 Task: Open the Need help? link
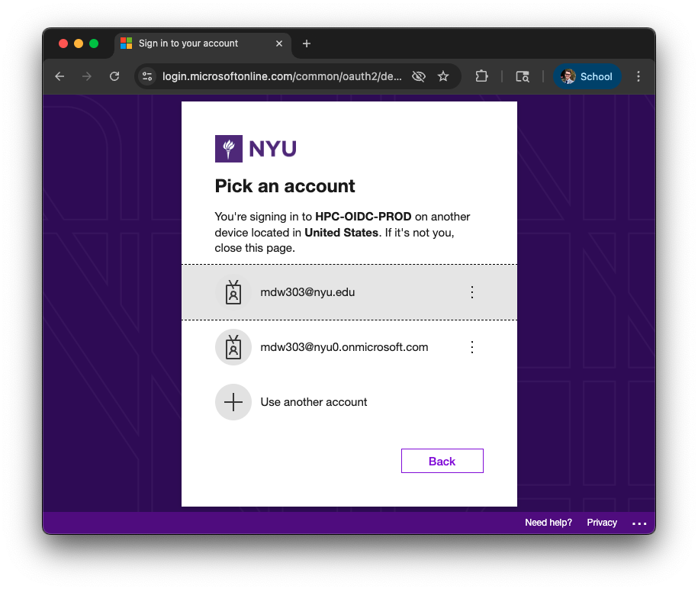(x=548, y=523)
